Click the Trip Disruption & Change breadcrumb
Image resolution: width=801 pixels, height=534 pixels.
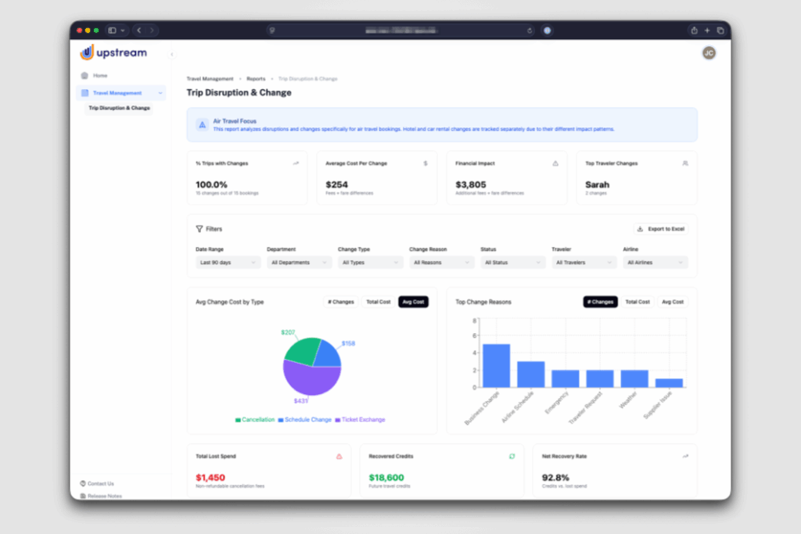pos(307,79)
